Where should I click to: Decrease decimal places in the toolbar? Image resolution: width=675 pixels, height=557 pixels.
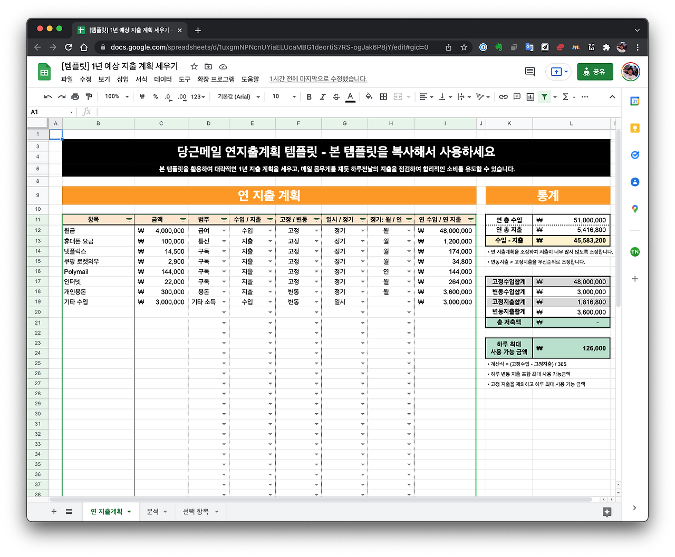point(168,97)
